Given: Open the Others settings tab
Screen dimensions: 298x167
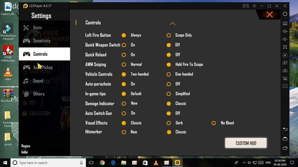Looking at the screenshot, I should [x=45, y=94].
